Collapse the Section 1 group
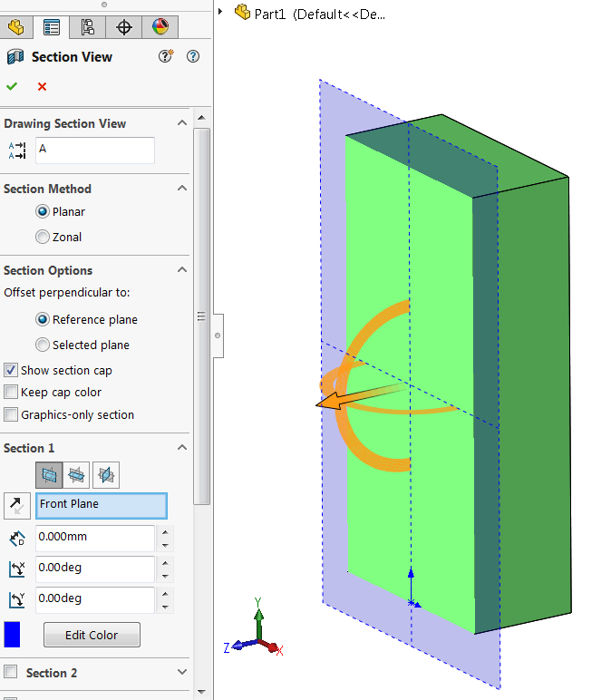Image resolution: width=611 pixels, height=700 pixels. point(182,447)
